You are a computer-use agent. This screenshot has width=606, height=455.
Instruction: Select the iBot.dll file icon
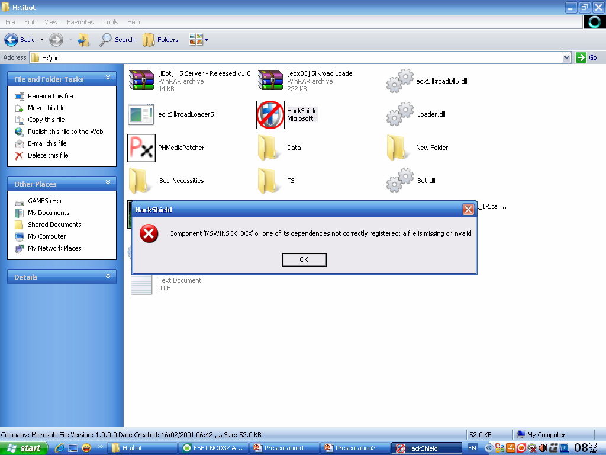(399, 180)
